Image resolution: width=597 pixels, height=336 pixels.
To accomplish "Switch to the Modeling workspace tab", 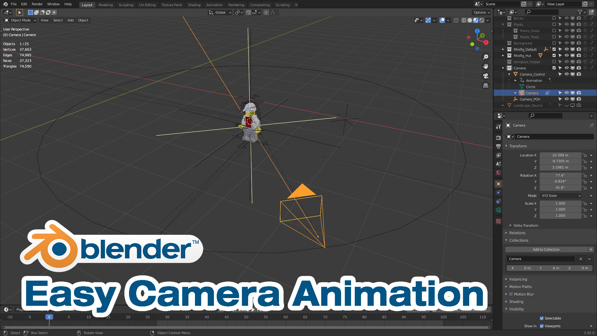I will pyautogui.click(x=106, y=5).
